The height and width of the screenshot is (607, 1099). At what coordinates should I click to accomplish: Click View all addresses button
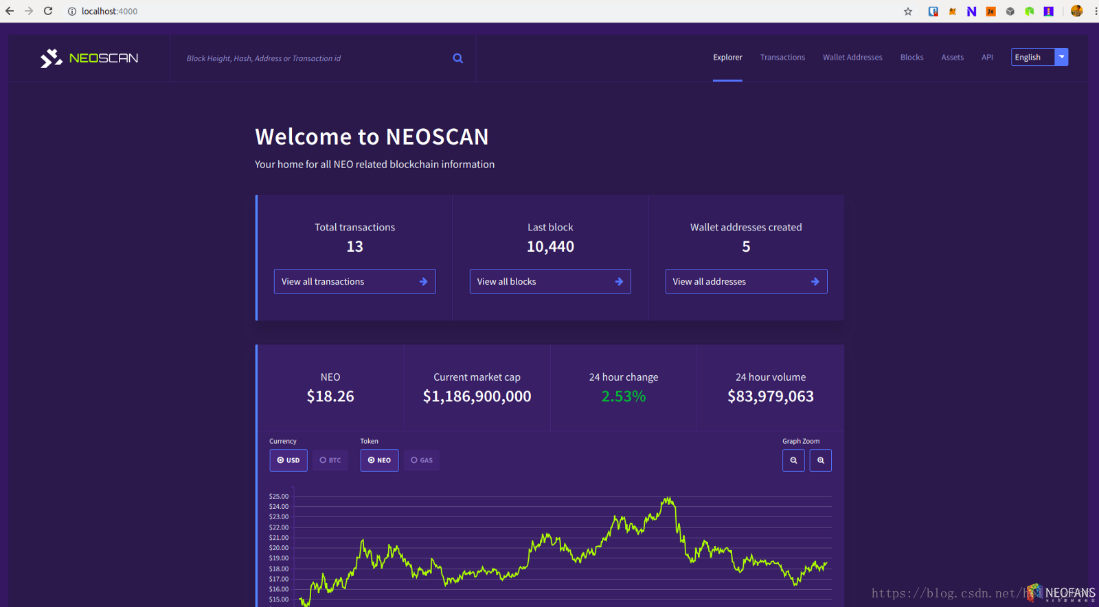[746, 281]
